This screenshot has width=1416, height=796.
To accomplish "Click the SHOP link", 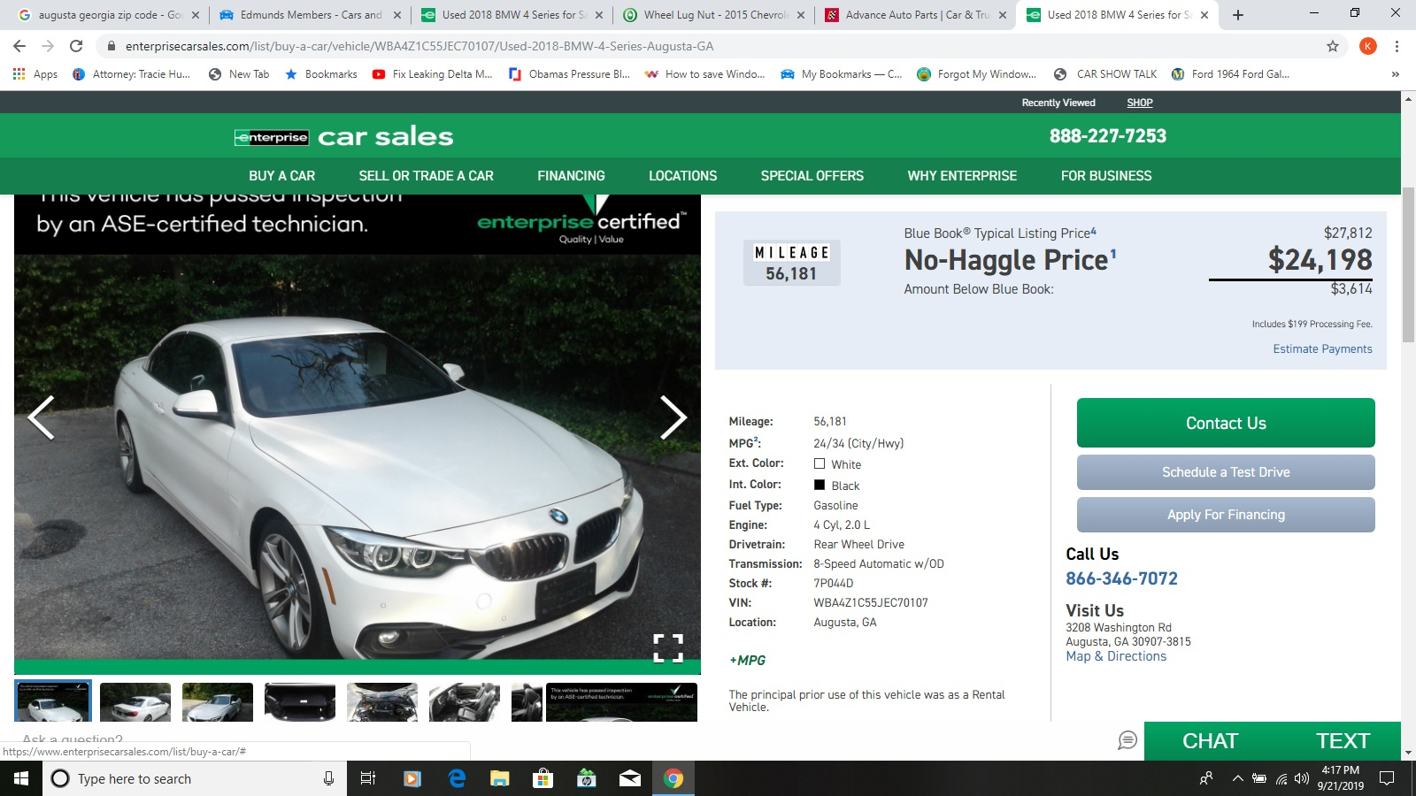I will pyautogui.click(x=1140, y=103).
